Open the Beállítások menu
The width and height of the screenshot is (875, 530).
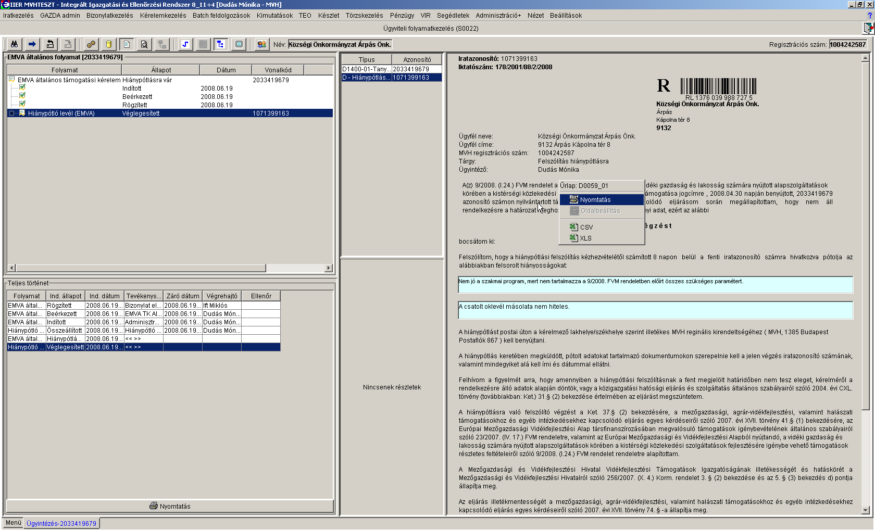tap(566, 16)
